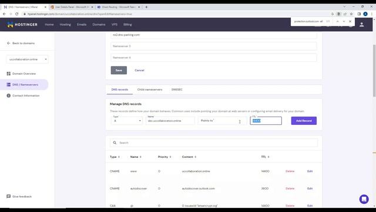Click the browser address bar
This screenshot has height=212, width=376.
click(x=176, y=14)
